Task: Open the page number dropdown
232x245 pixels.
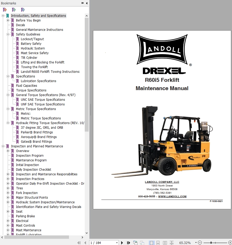Action: point(117,243)
